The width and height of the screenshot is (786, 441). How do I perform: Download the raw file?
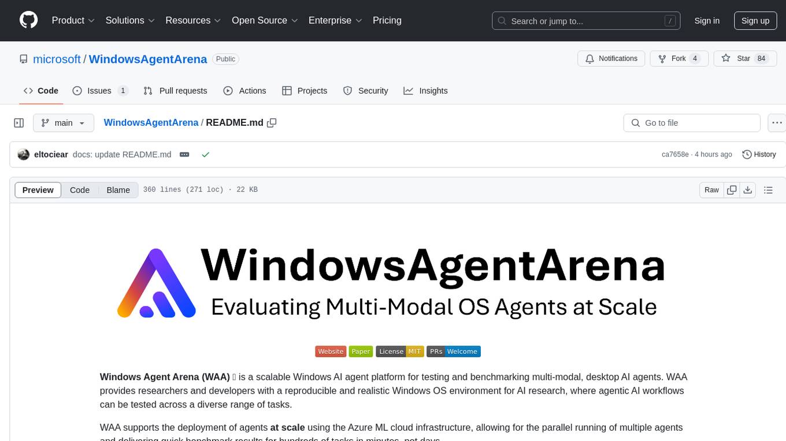point(748,190)
